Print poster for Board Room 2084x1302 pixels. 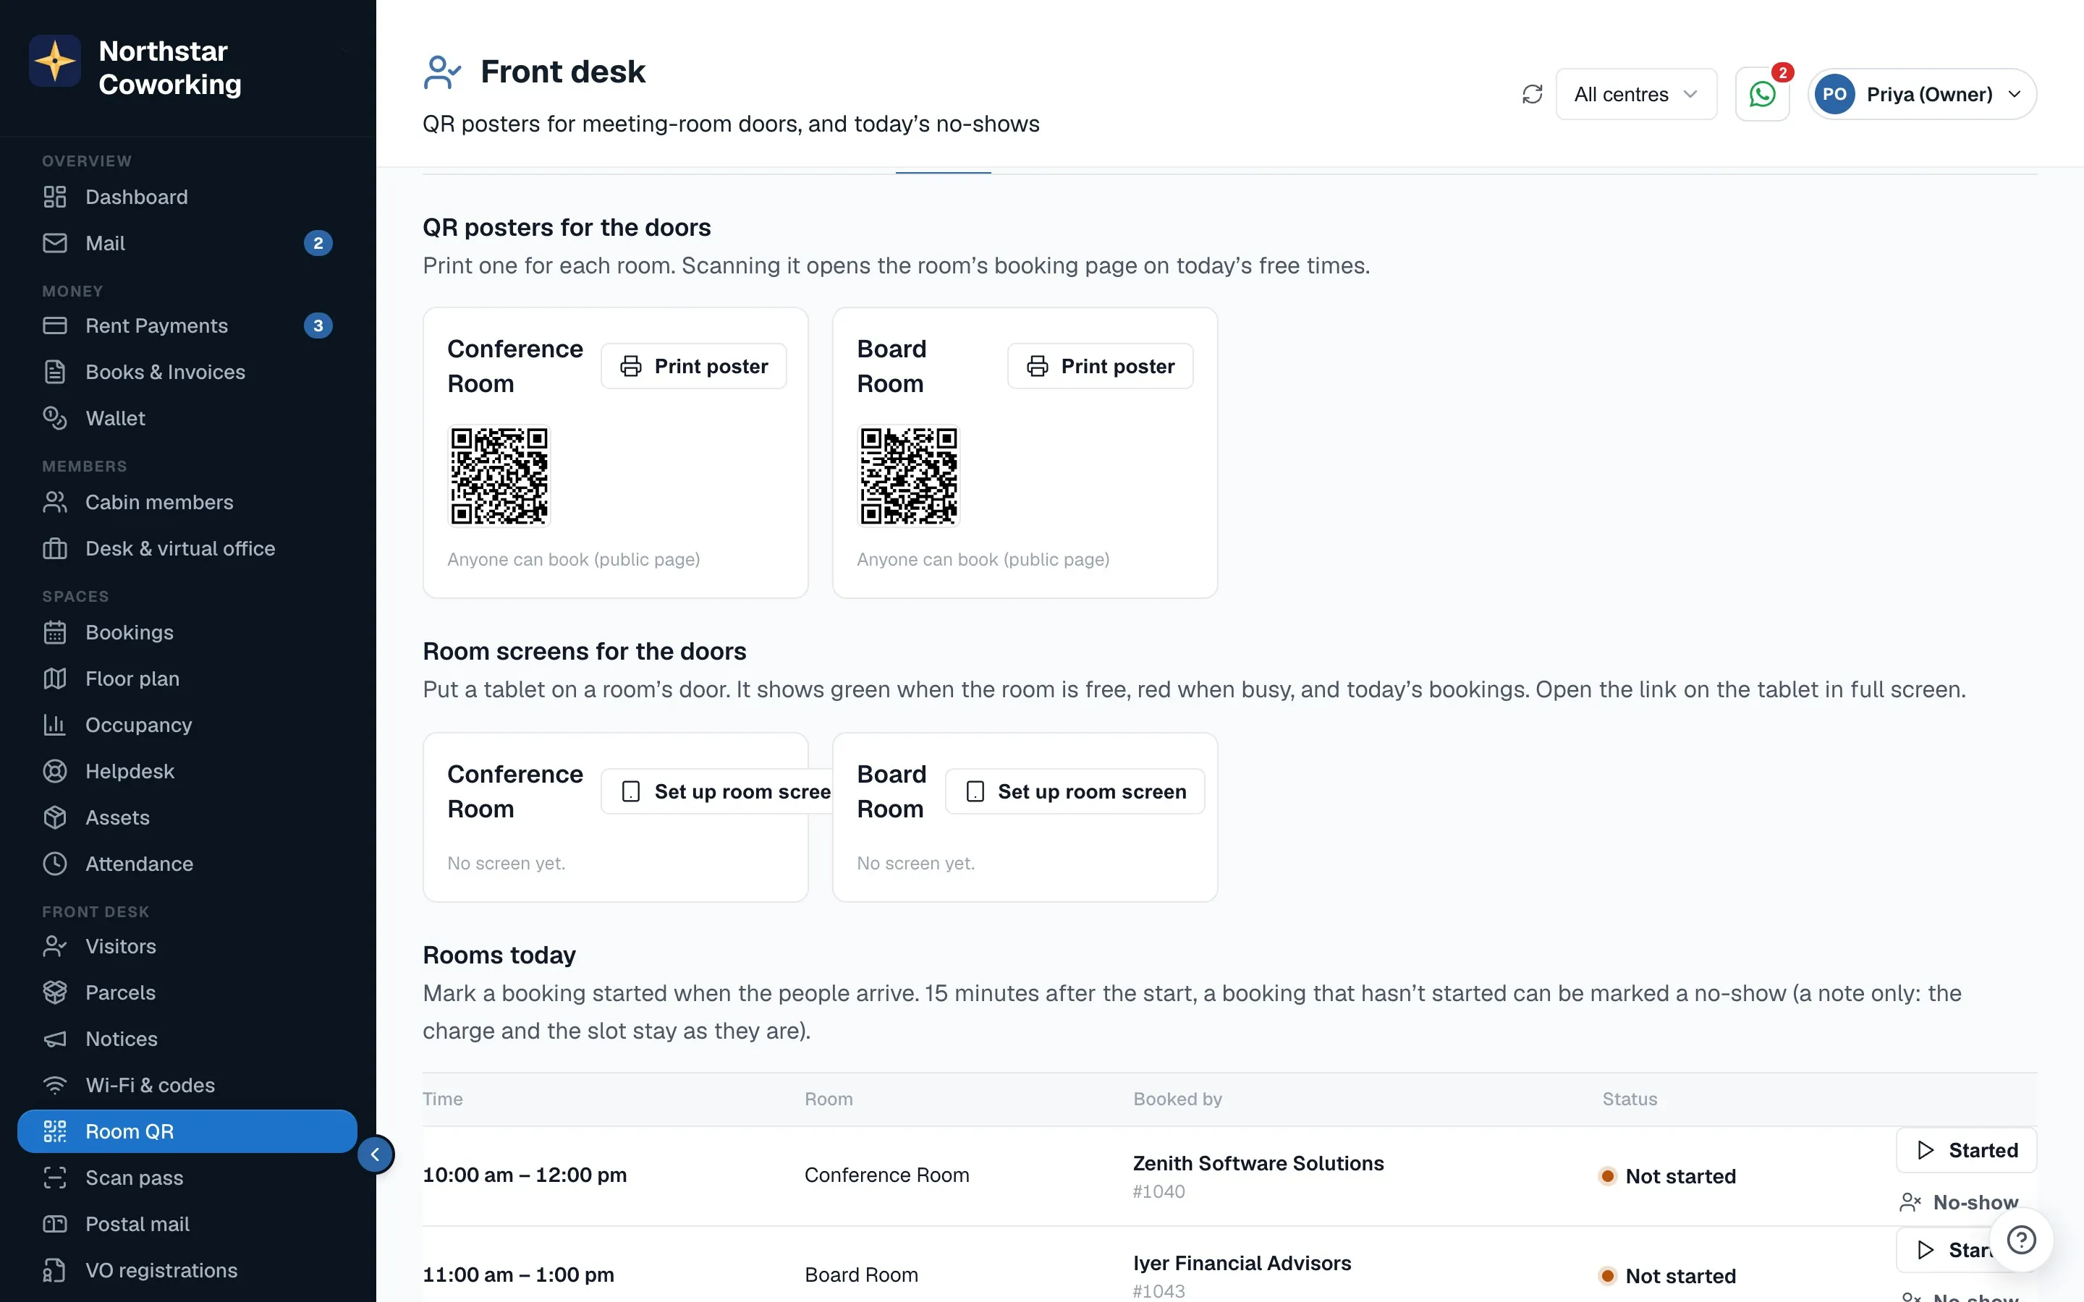point(1100,366)
